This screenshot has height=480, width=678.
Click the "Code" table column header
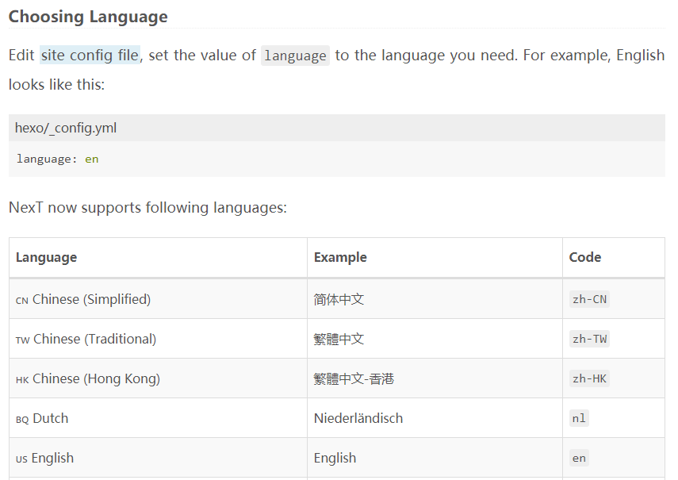tap(585, 257)
